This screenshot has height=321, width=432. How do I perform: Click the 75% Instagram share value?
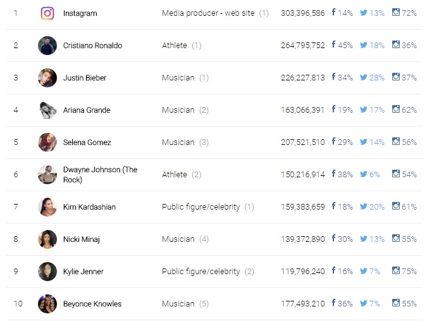click(409, 272)
